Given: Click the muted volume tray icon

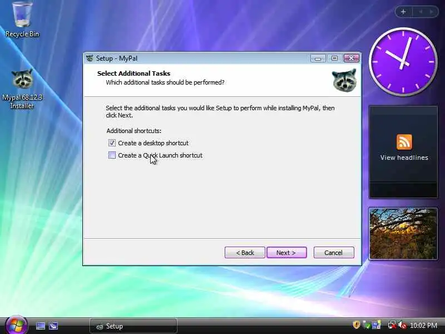Looking at the screenshot, I should (402, 325).
